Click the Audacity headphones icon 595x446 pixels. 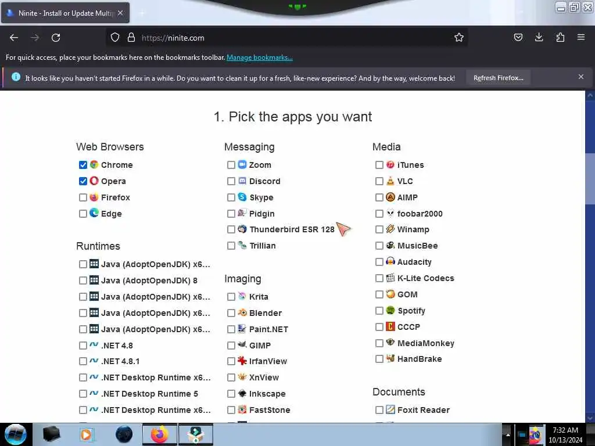tap(390, 261)
